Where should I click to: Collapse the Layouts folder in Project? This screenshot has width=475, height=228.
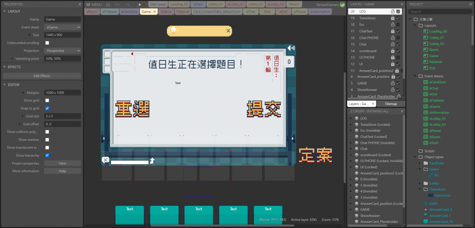coord(415,26)
